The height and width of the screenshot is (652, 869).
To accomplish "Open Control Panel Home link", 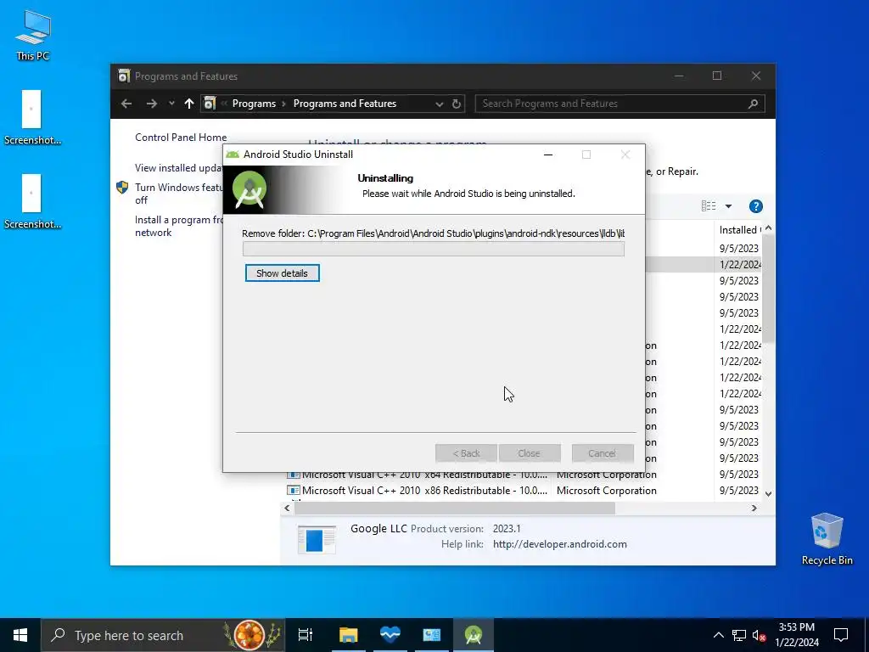I will (181, 138).
